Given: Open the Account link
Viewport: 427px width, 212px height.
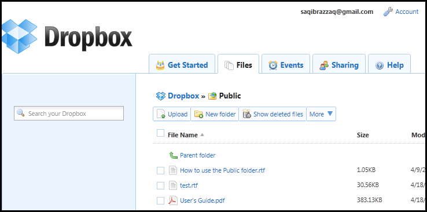Looking at the screenshot, I should pos(407,12).
